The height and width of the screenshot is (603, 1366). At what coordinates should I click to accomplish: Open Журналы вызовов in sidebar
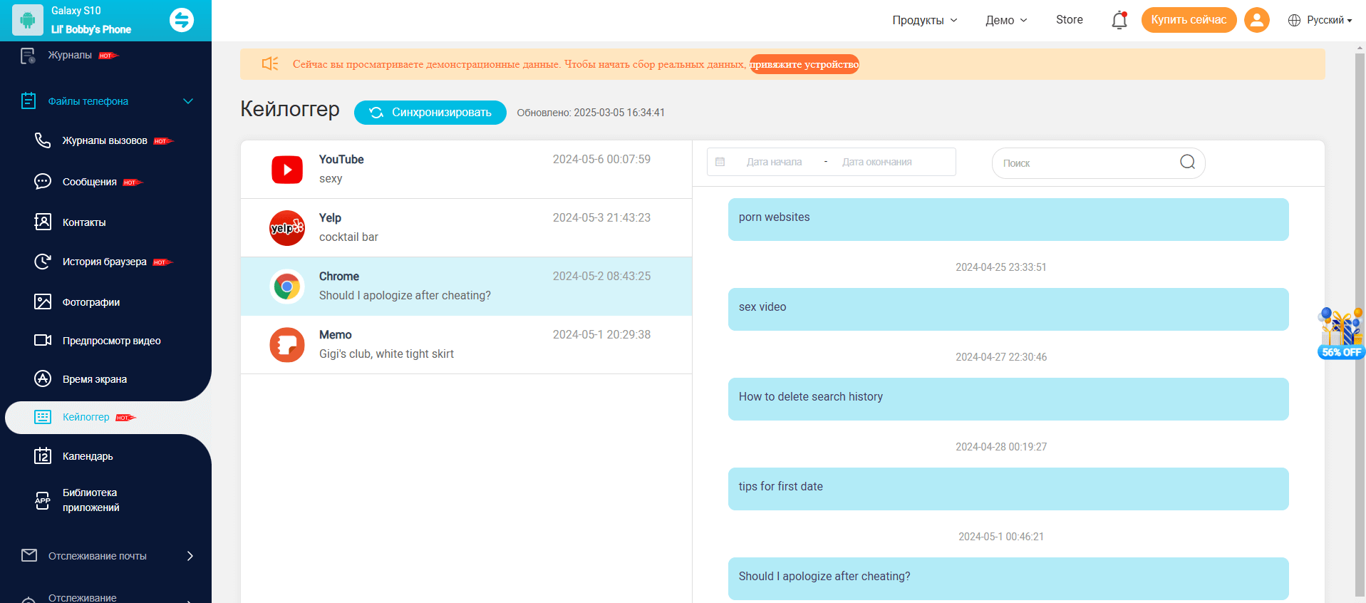tap(105, 140)
